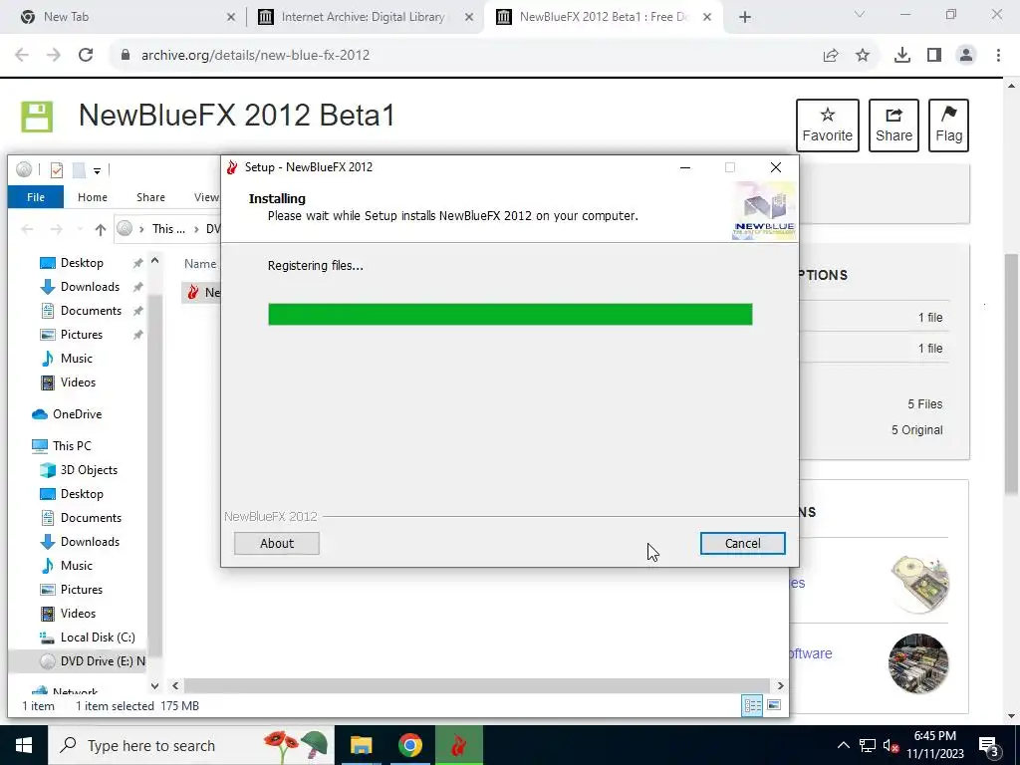Open 3D Objects folder
Viewport: 1020px width, 765px height.
point(89,470)
